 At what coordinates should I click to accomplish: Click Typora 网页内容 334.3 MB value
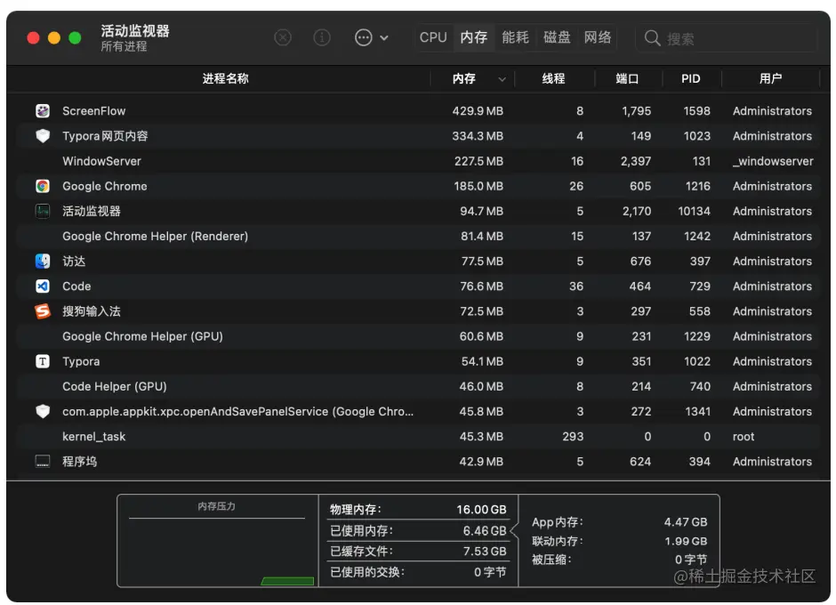478,136
